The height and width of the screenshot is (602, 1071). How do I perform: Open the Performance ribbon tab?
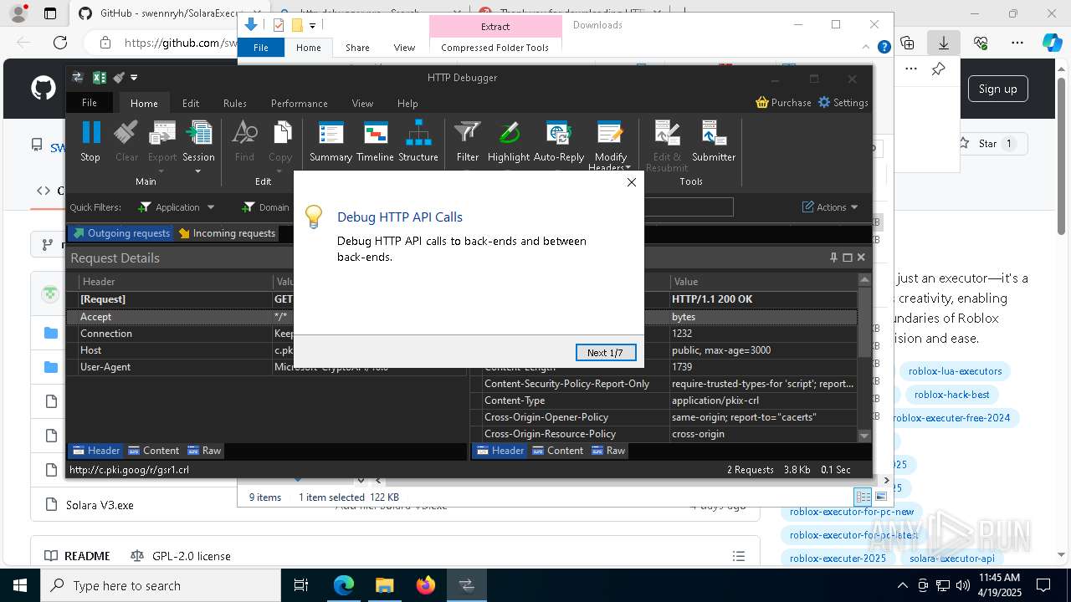300,104
